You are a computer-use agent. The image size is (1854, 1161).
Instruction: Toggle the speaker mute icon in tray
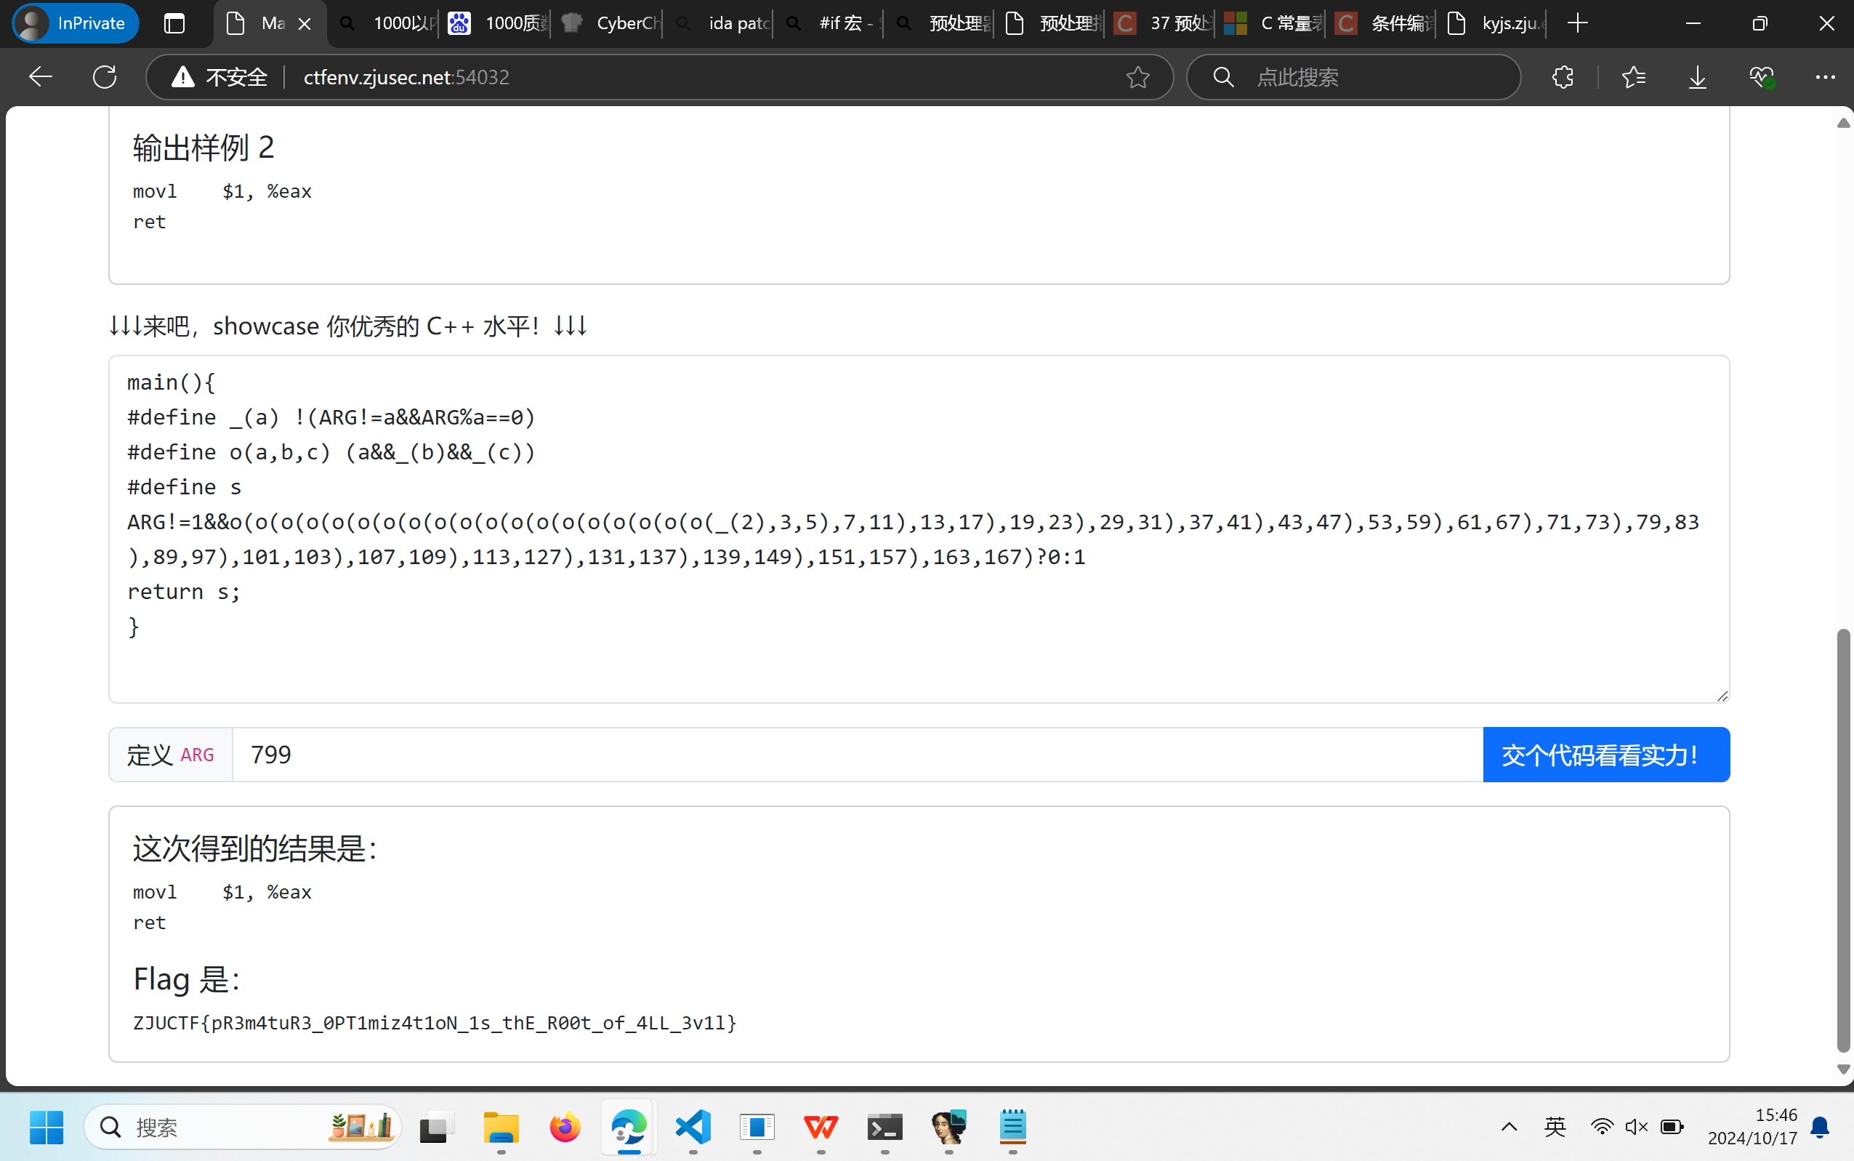(1636, 1126)
